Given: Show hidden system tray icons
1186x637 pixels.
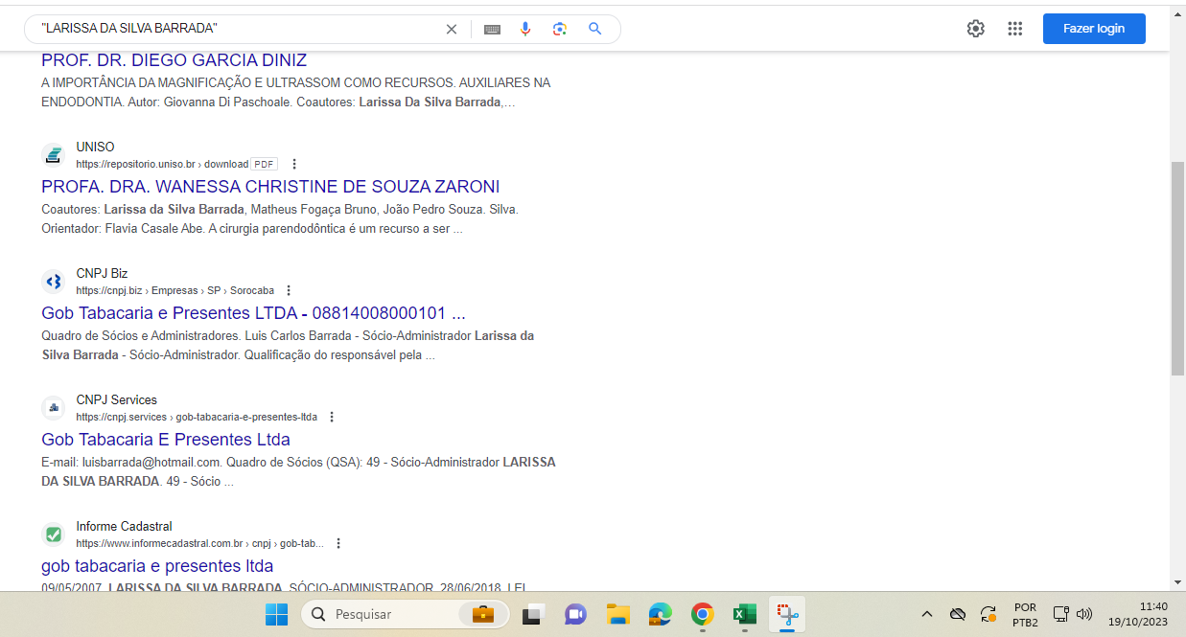Looking at the screenshot, I should pos(926,614).
